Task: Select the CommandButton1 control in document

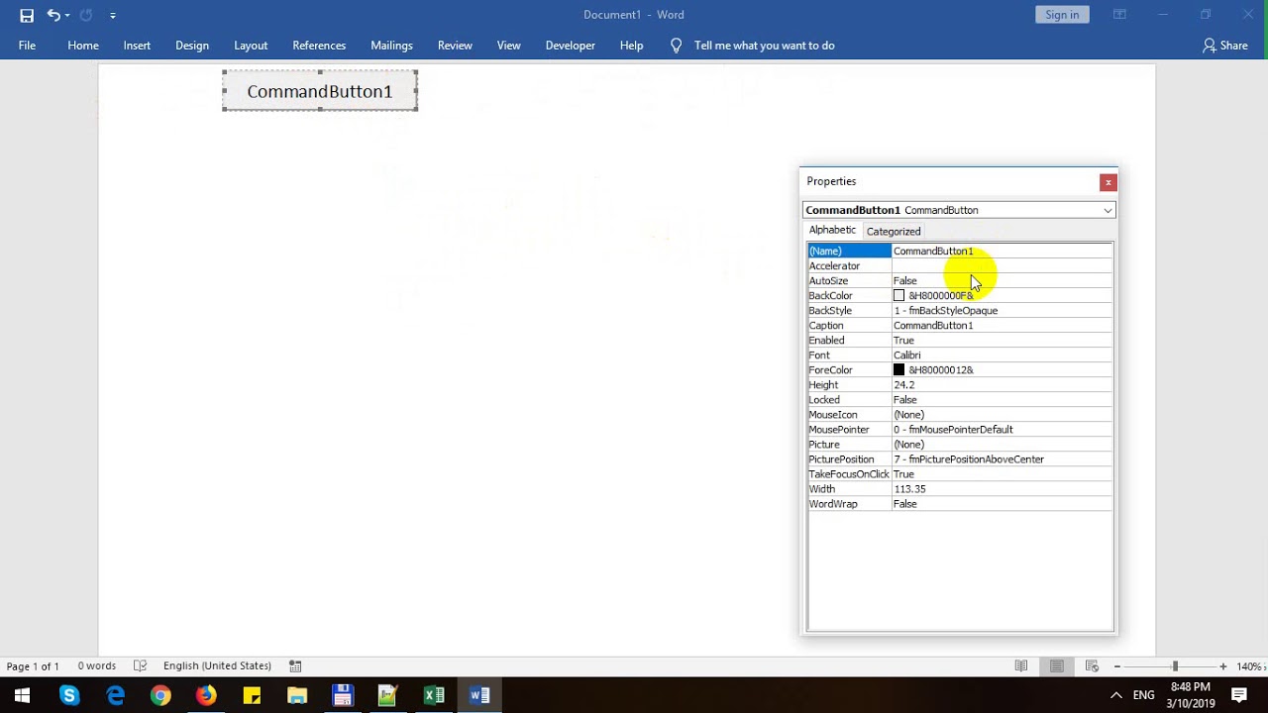Action: (x=320, y=91)
